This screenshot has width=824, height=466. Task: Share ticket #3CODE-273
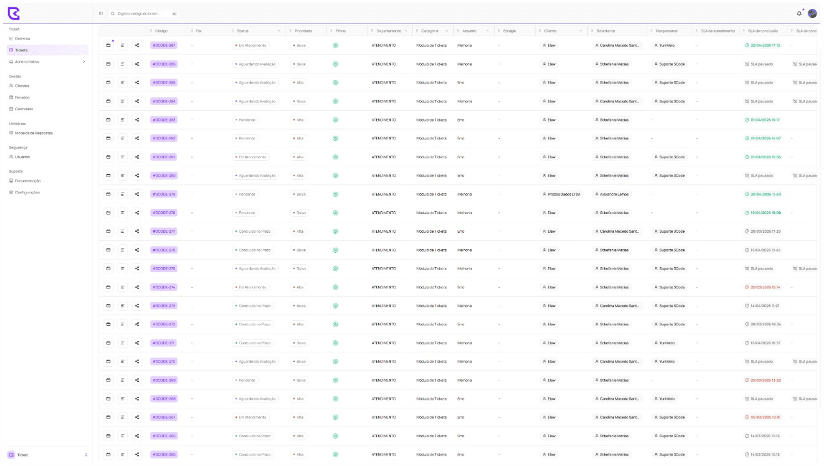(137, 306)
